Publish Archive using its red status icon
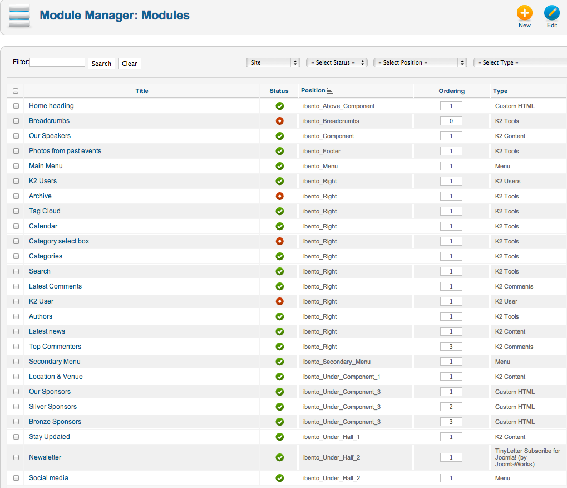Screen dimensions: 567x488 tap(279, 196)
